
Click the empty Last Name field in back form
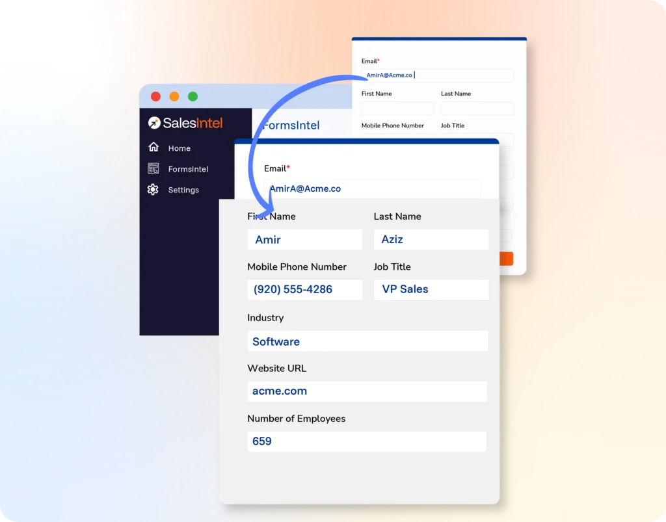pos(477,108)
